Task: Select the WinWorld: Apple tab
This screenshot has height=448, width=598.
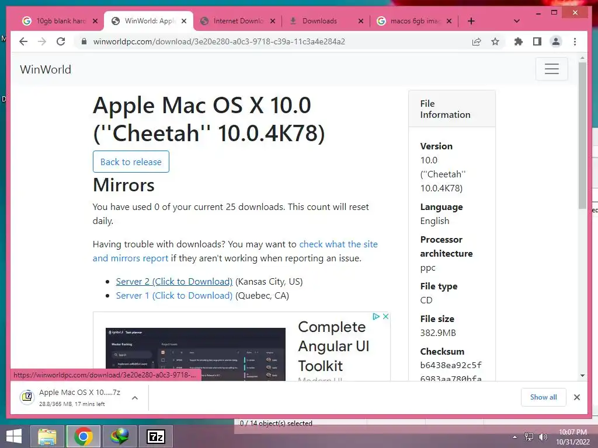Action: (x=149, y=21)
